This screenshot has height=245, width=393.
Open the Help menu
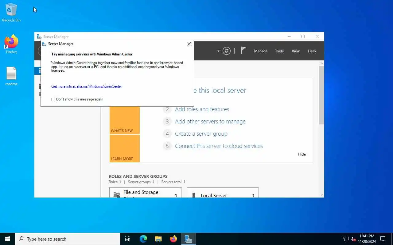tap(312, 51)
